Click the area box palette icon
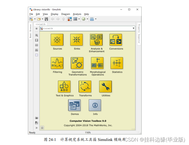 37,55
